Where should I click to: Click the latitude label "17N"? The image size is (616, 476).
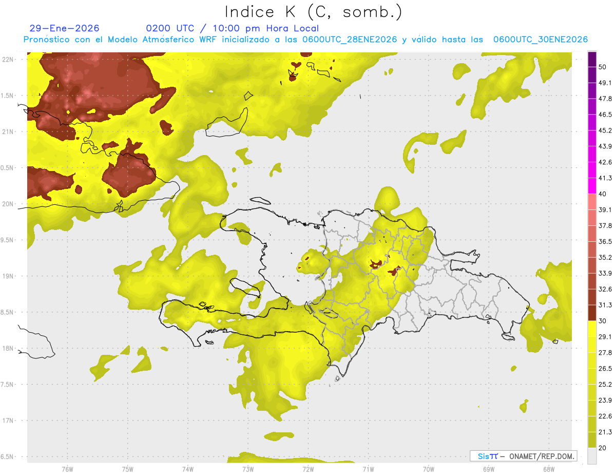coord(8,421)
